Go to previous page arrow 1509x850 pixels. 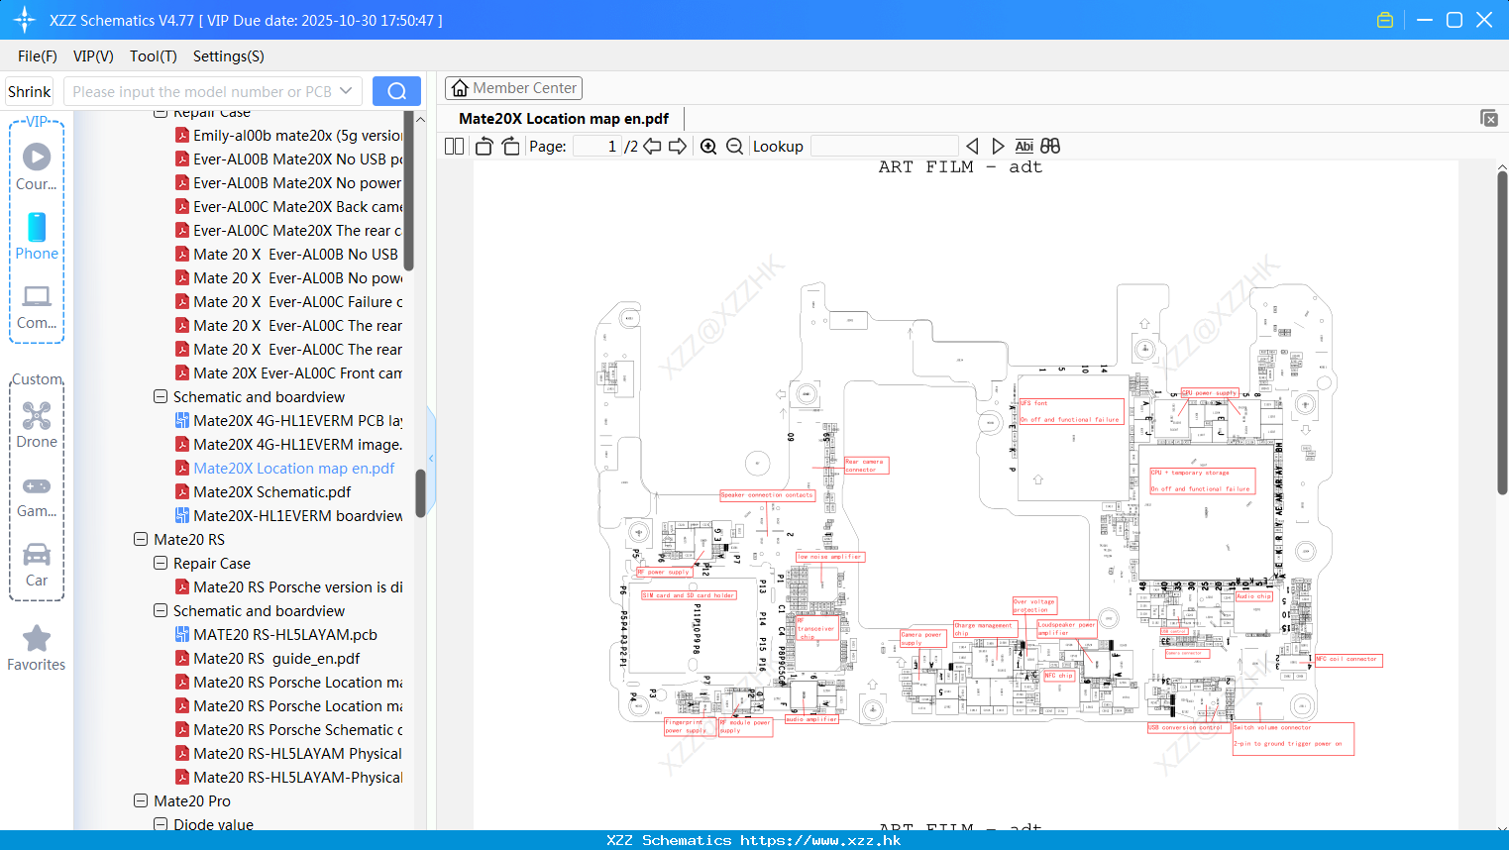[x=652, y=146]
